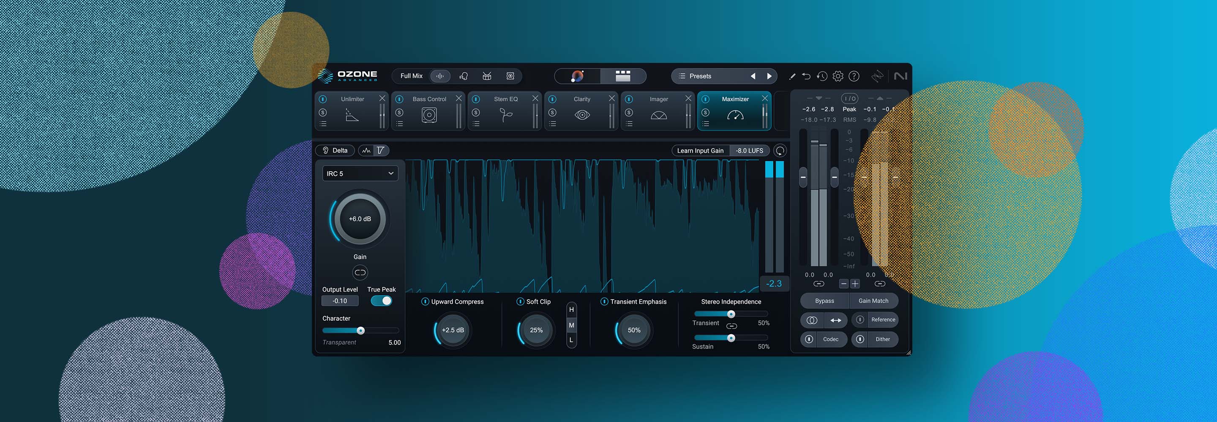Select the Bass Control module tab
The width and height of the screenshot is (1217, 422).
(x=429, y=111)
